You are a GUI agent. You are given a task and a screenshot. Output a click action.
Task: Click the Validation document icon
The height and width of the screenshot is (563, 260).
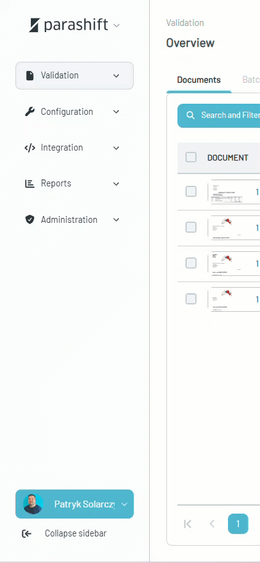click(x=30, y=75)
